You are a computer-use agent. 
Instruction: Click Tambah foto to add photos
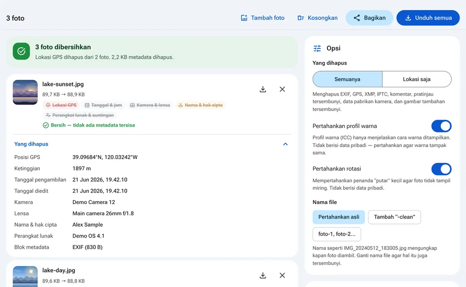(263, 18)
